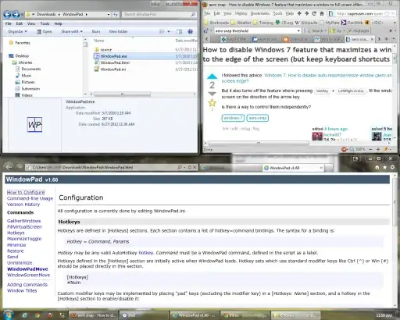Upvote the Super User question
The image size is (400, 320).
click(212, 76)
